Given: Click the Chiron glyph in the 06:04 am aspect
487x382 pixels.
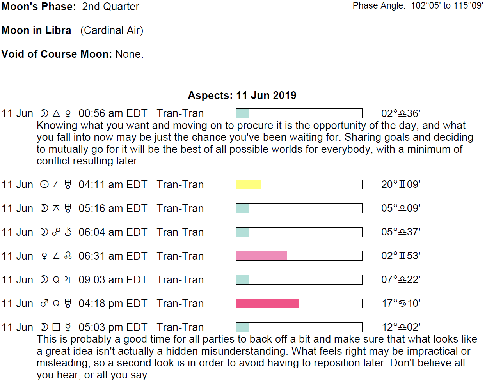Looking at the screenshot, I should tap(68, 232).
